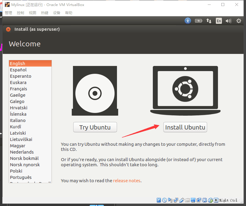This screenshot has width=246, height=206.
Task: Open the En keyboard layout indicator
Action: point(219,21)
